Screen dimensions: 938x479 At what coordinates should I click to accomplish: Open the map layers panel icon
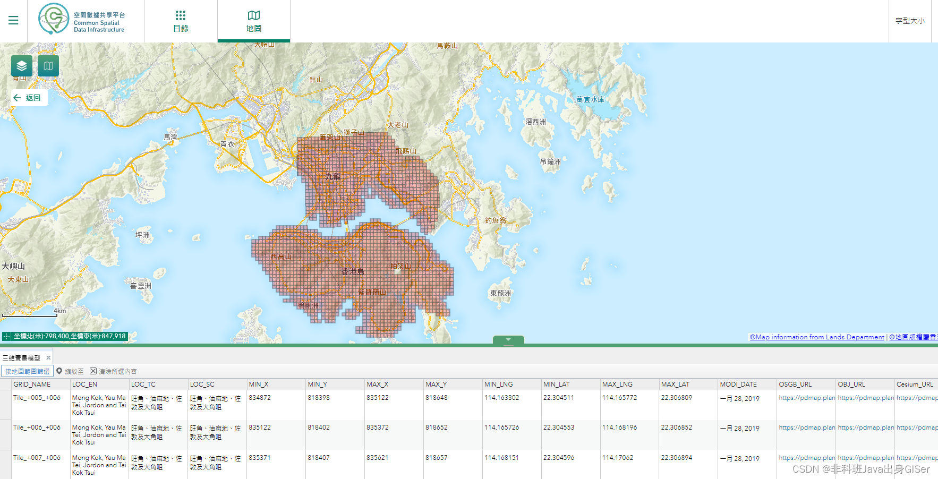point(22,66)
